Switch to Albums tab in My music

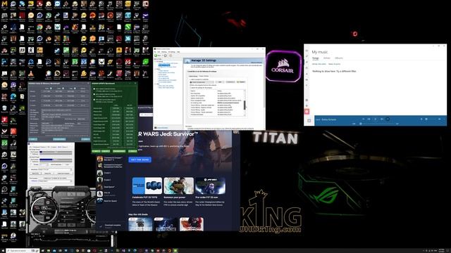pos(339,58)
